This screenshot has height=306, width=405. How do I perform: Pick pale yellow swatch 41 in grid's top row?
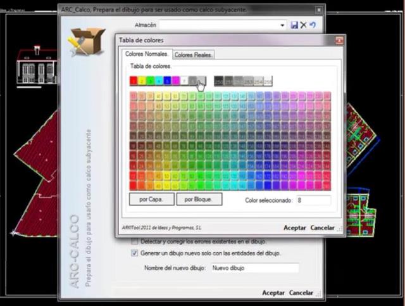159,96
